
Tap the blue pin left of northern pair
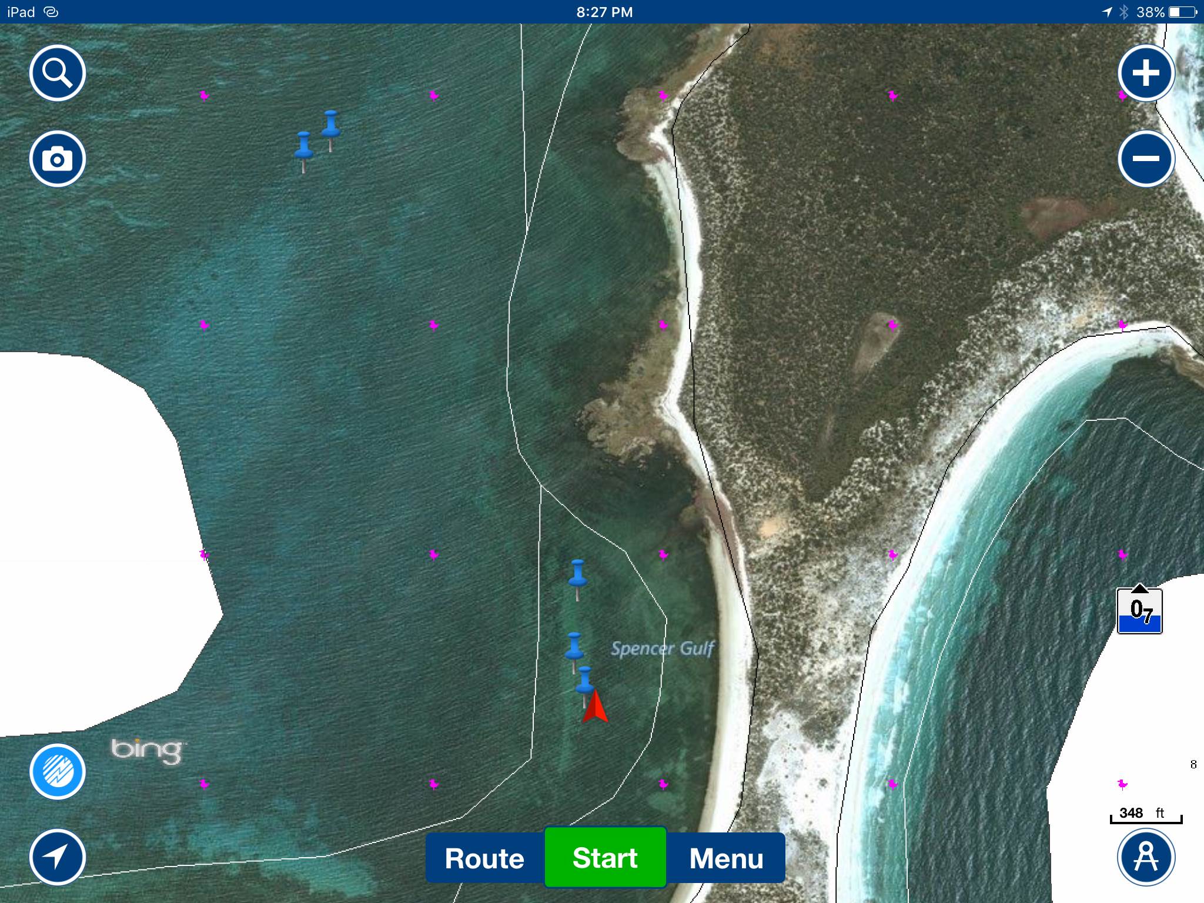coord(303,146)
